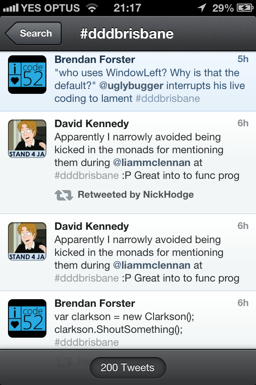Open @liammclennan mention in retweeted tweet
The width and height of the screenshot is (256, 385).
coord(152,162)
